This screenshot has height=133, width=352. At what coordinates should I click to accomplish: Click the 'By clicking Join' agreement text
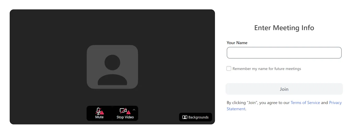coord(258,103)
